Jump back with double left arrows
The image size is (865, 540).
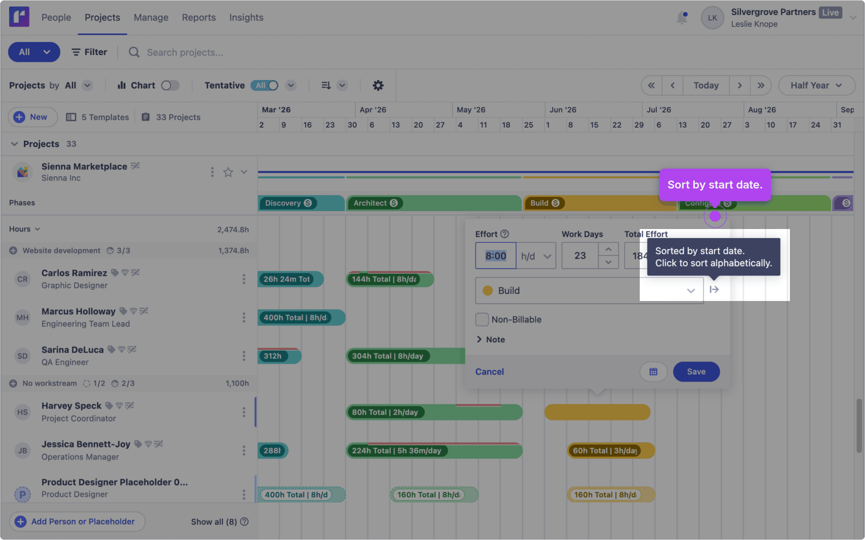click(x=651, y=85)
